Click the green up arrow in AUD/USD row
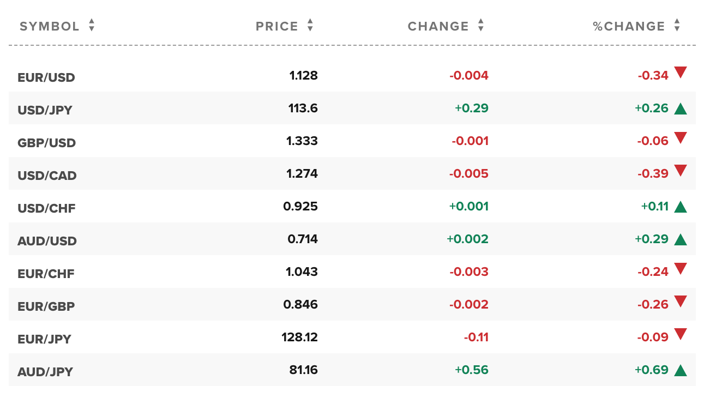Viewport: 710px width, 410px height. pyautogui.click(x=680, y=239)
